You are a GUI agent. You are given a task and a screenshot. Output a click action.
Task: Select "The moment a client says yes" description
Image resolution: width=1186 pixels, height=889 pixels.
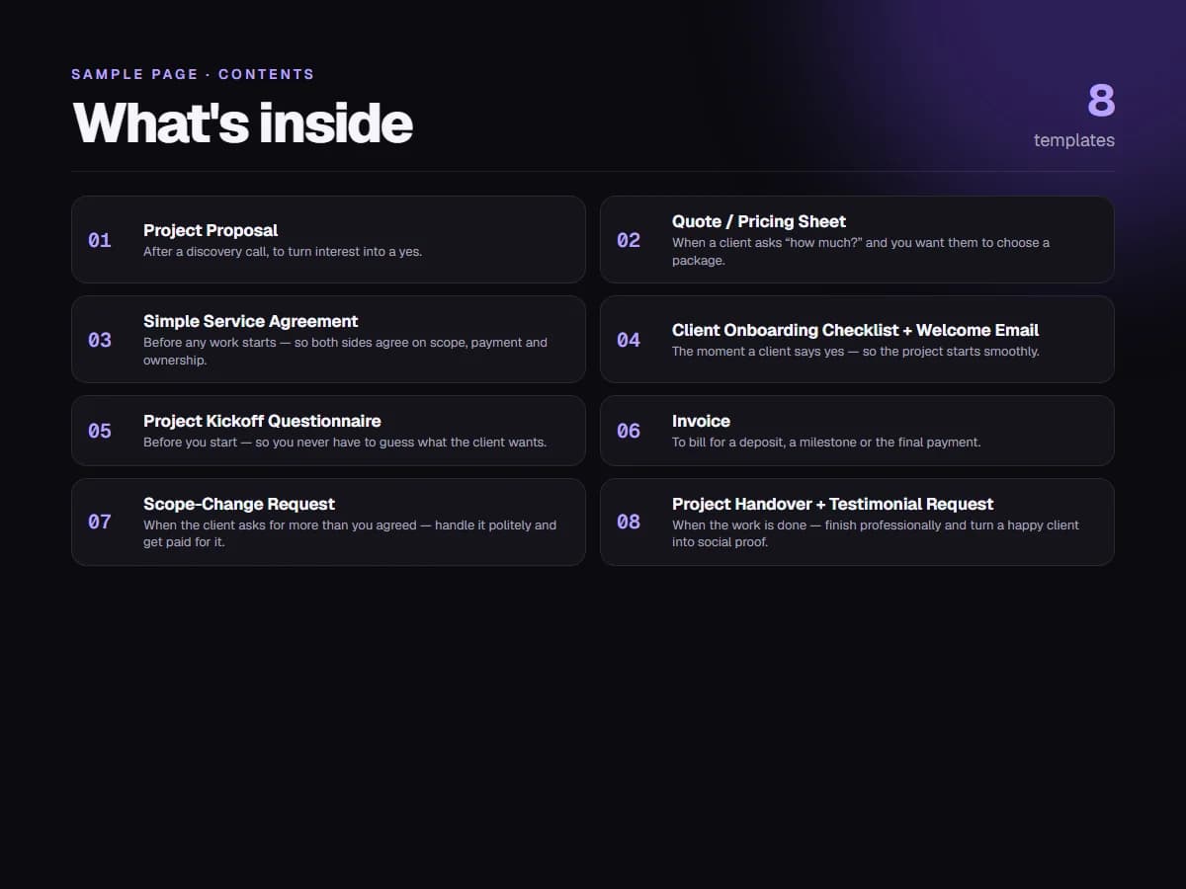[856, 352]
